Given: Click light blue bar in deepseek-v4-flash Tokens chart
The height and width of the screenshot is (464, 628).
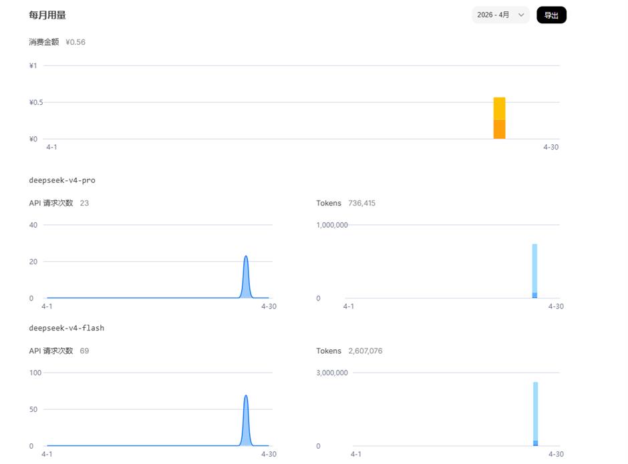Looking at the screenshot, I should tap(535, 409).
